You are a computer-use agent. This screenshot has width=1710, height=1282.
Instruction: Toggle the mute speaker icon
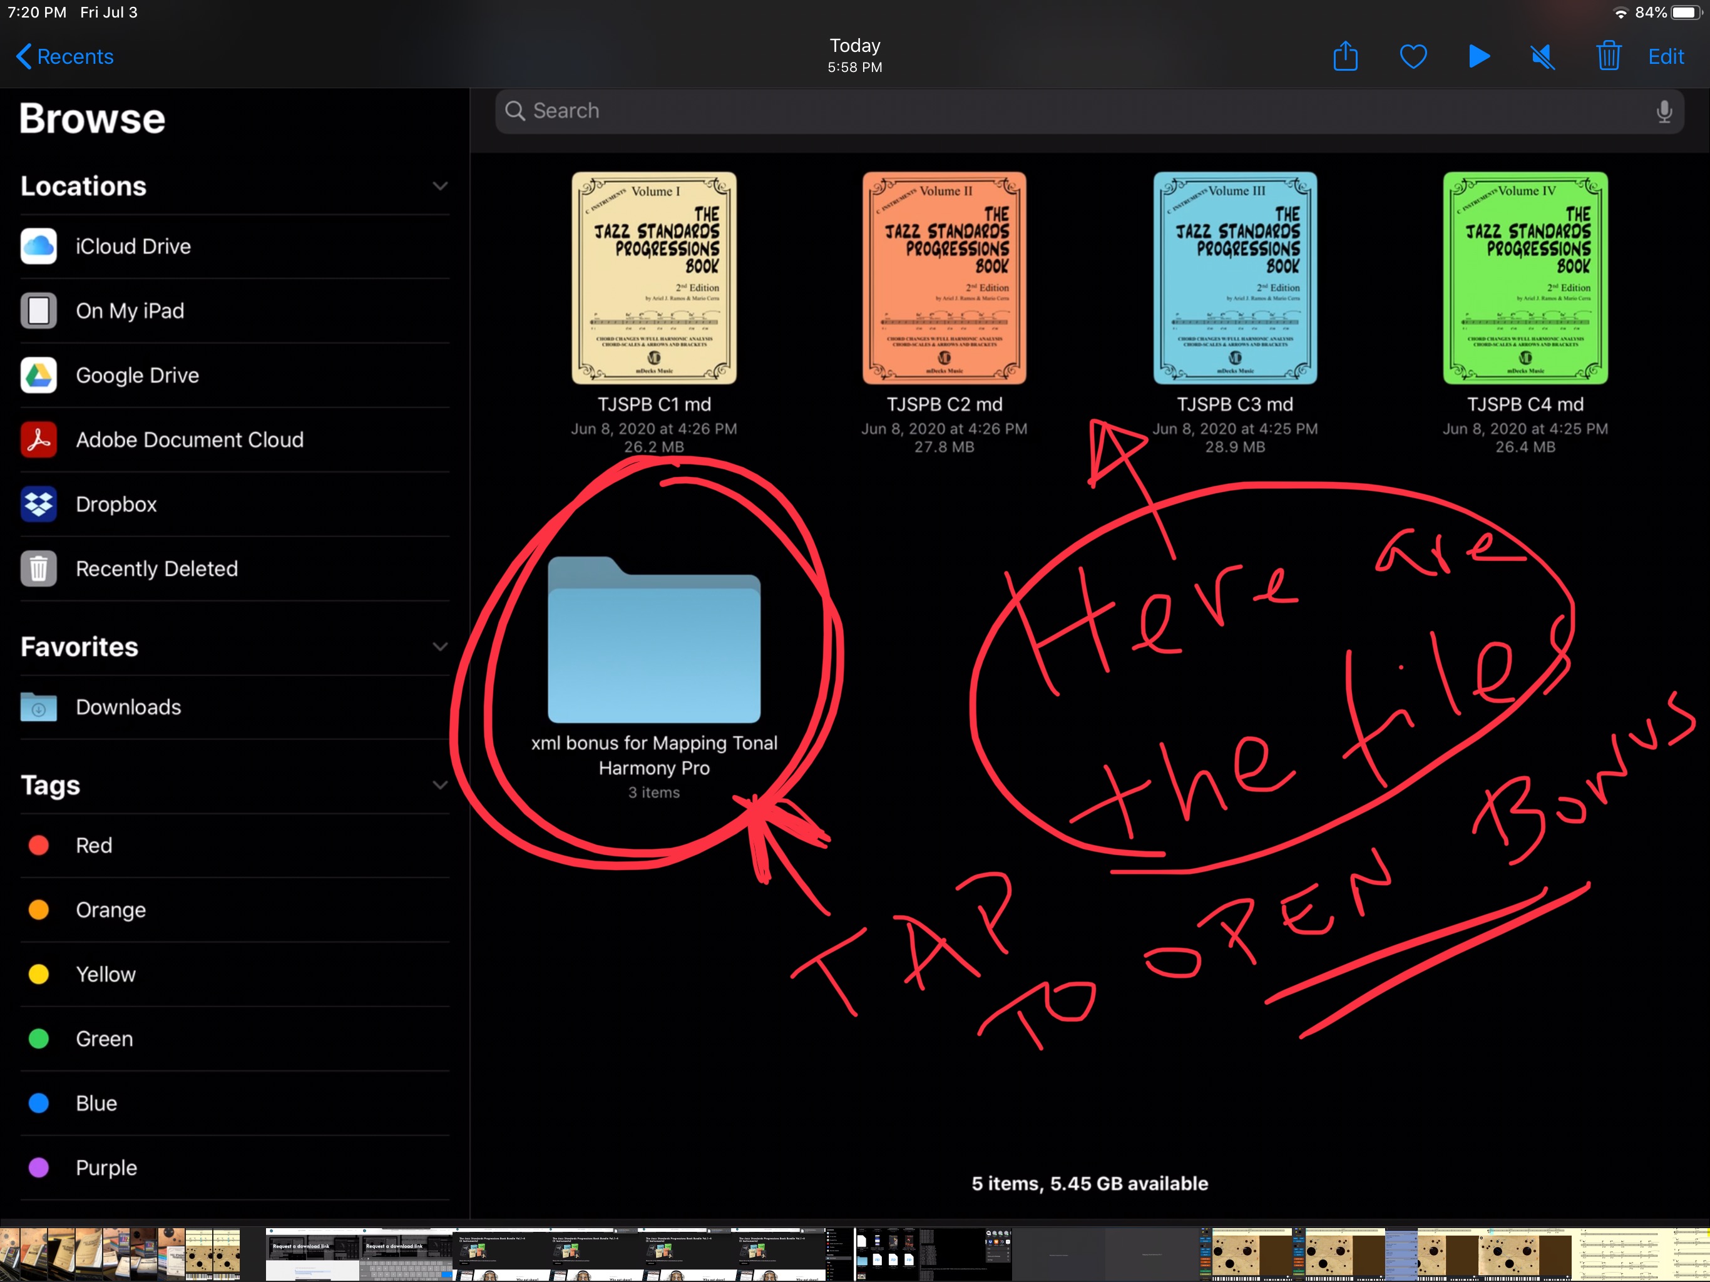tap(1543, 56)
